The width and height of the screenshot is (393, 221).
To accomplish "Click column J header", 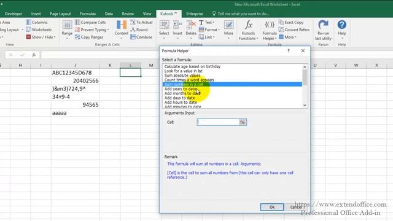I will coord(75,65).
